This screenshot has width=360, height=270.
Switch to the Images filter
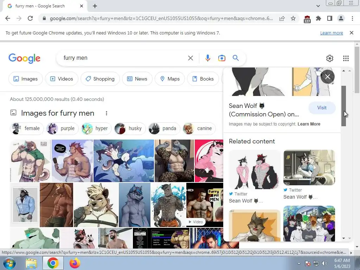coord(25,79)
